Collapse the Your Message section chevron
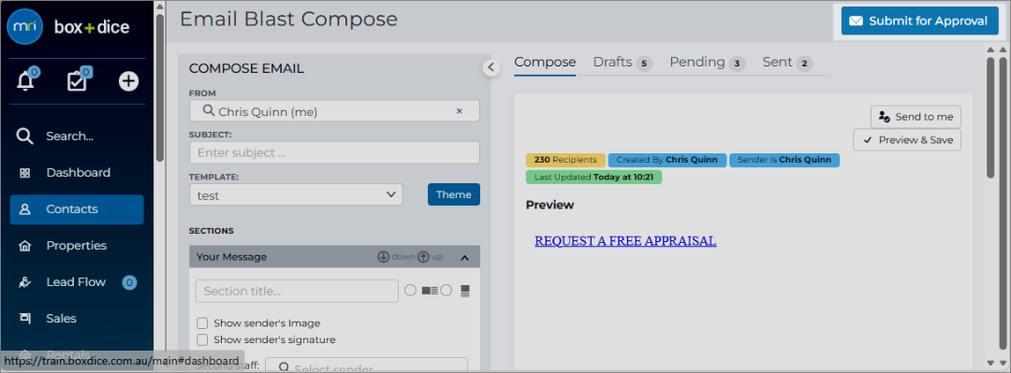This screenshot has width=1011, height=373. click(464, 257)
